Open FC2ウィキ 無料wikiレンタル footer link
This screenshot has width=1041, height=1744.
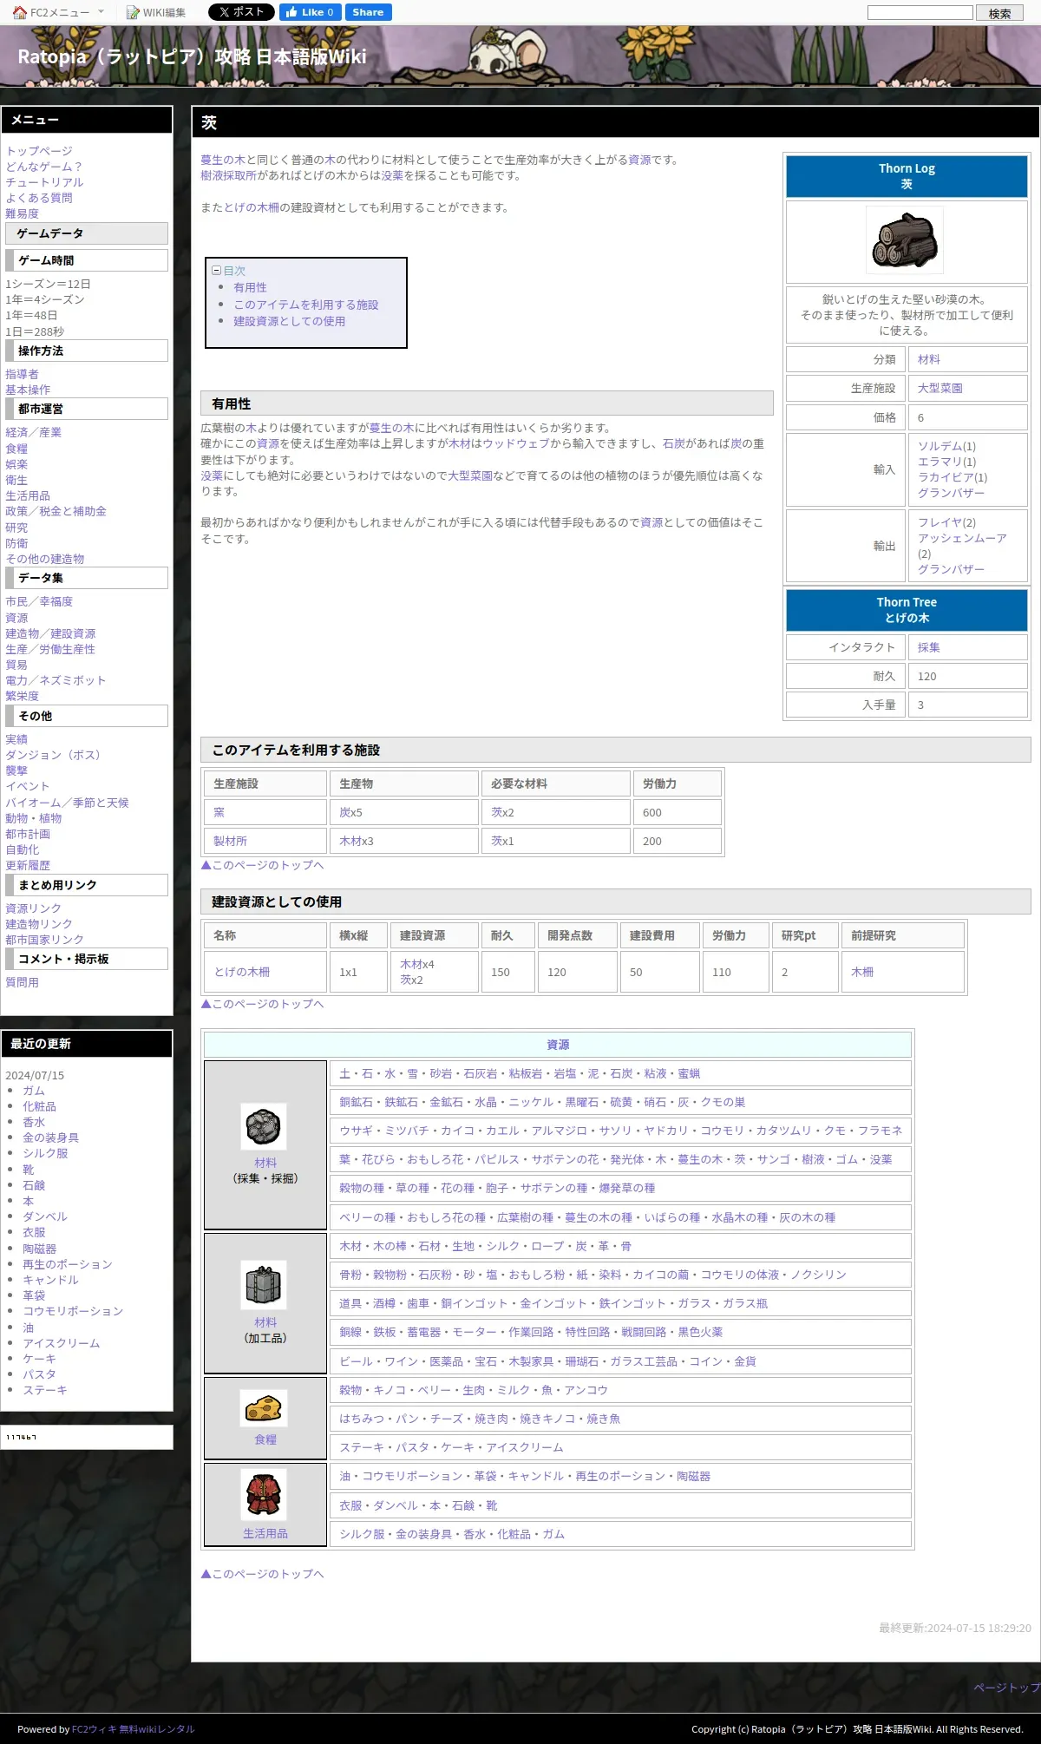coord(133,1729)
